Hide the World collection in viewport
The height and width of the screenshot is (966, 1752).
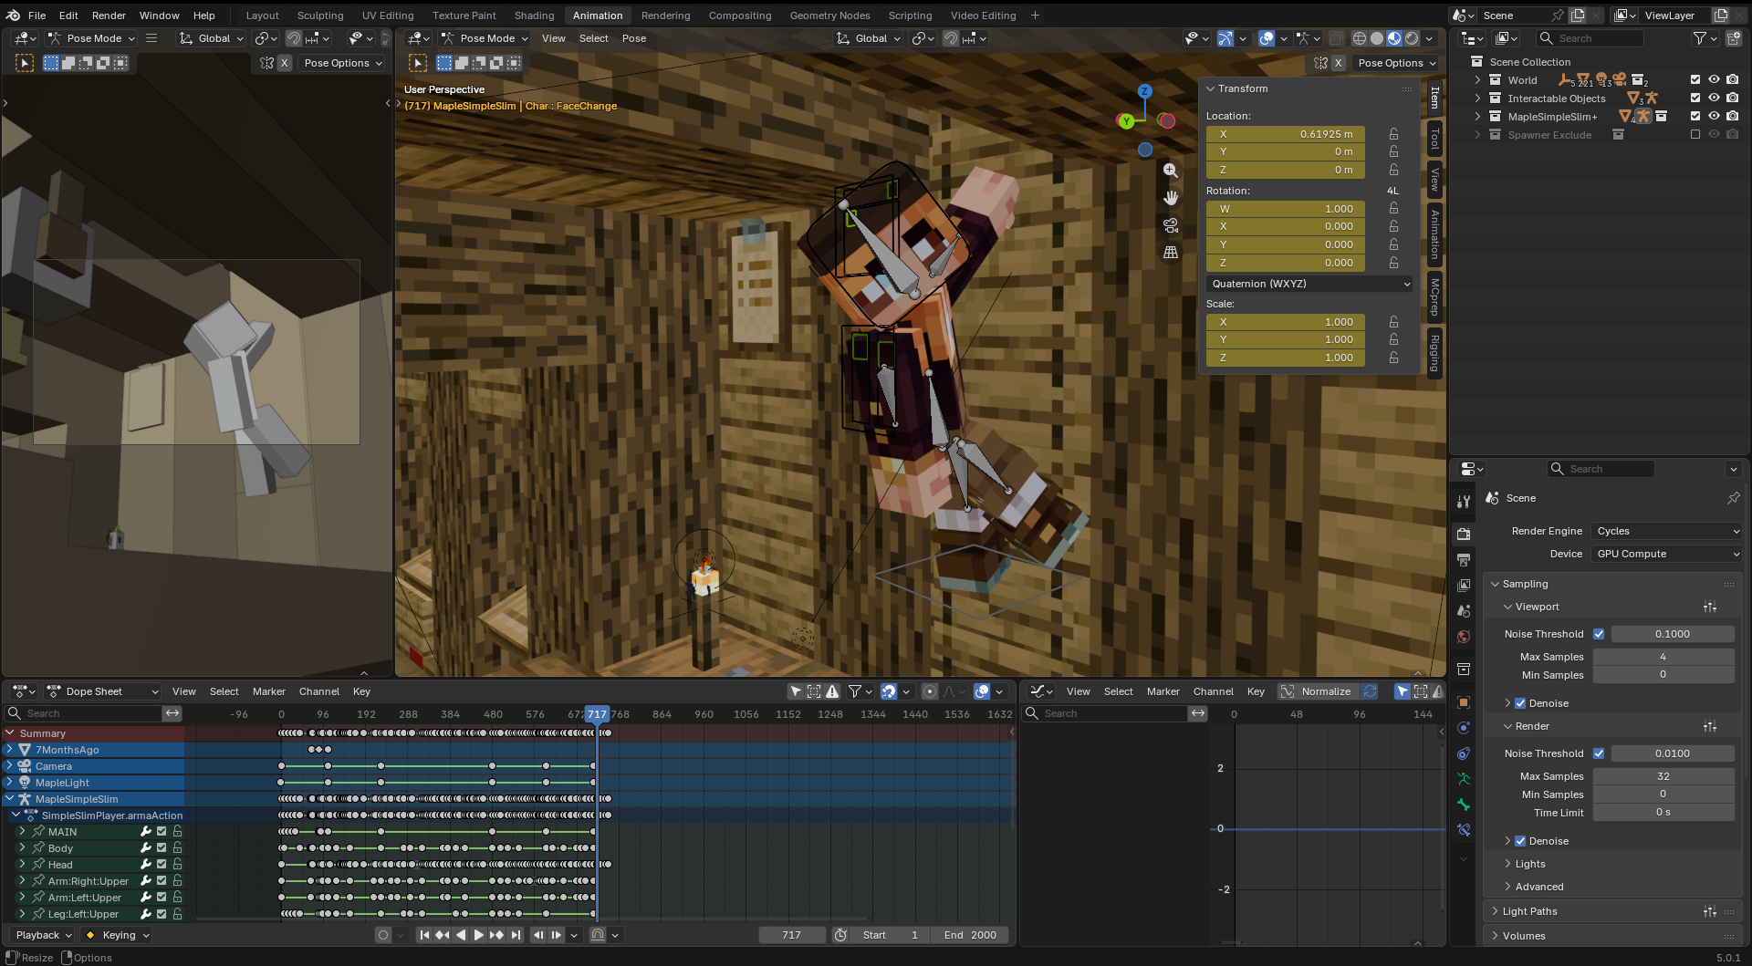click(x=1714, y=80)
